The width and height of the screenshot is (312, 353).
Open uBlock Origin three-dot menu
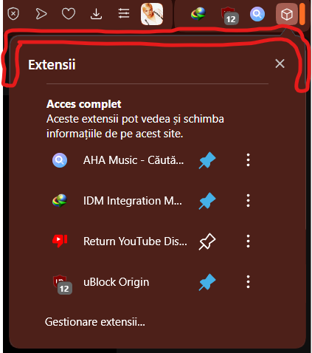coord(248,282)
